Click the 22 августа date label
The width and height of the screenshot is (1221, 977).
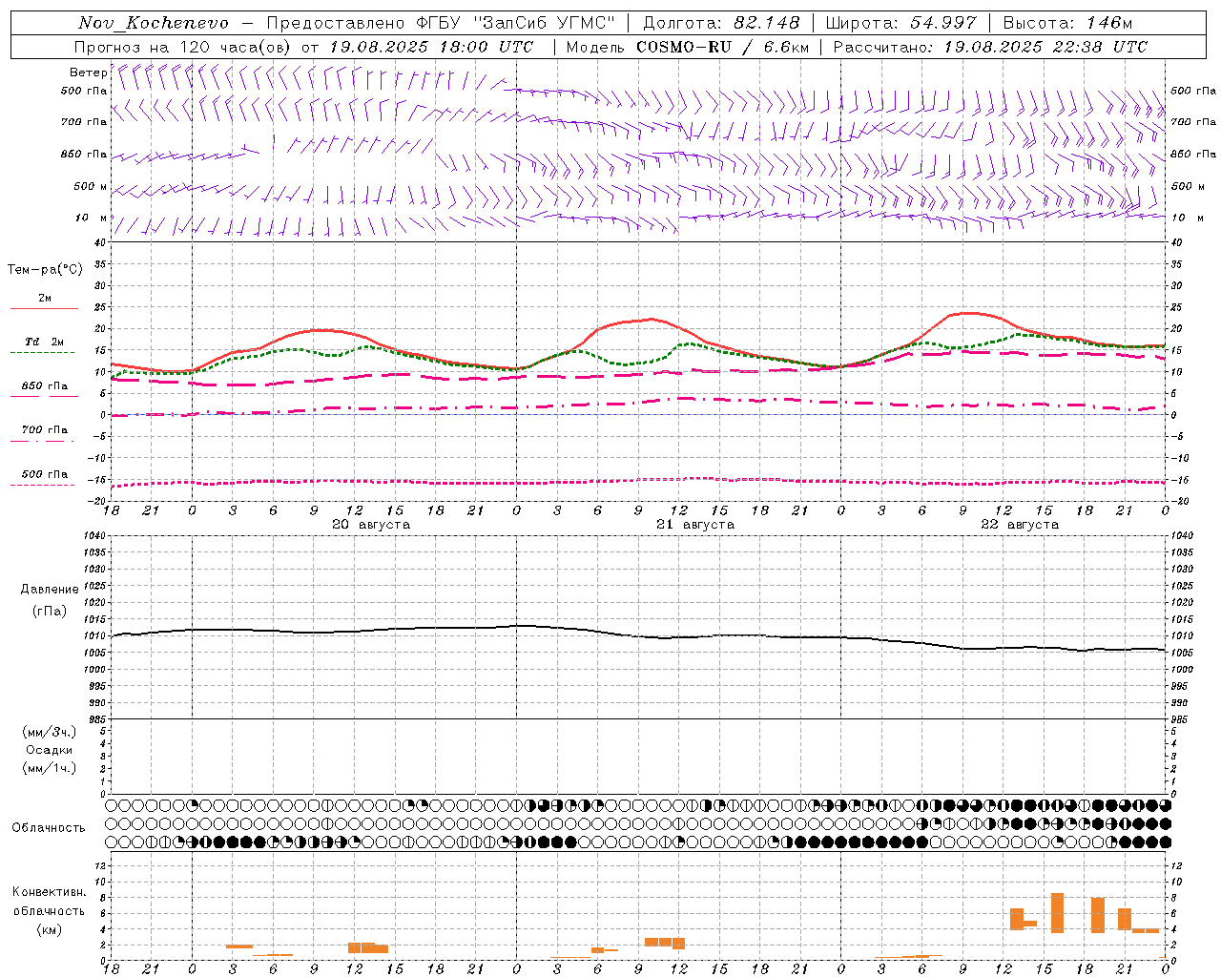click(x=1020, y=525)
